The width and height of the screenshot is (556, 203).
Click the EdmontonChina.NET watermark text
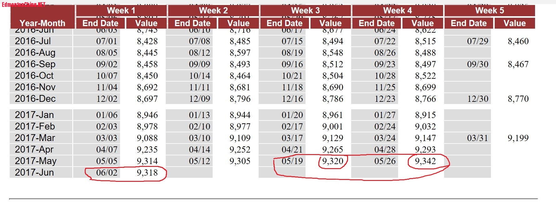coord(24,5)
